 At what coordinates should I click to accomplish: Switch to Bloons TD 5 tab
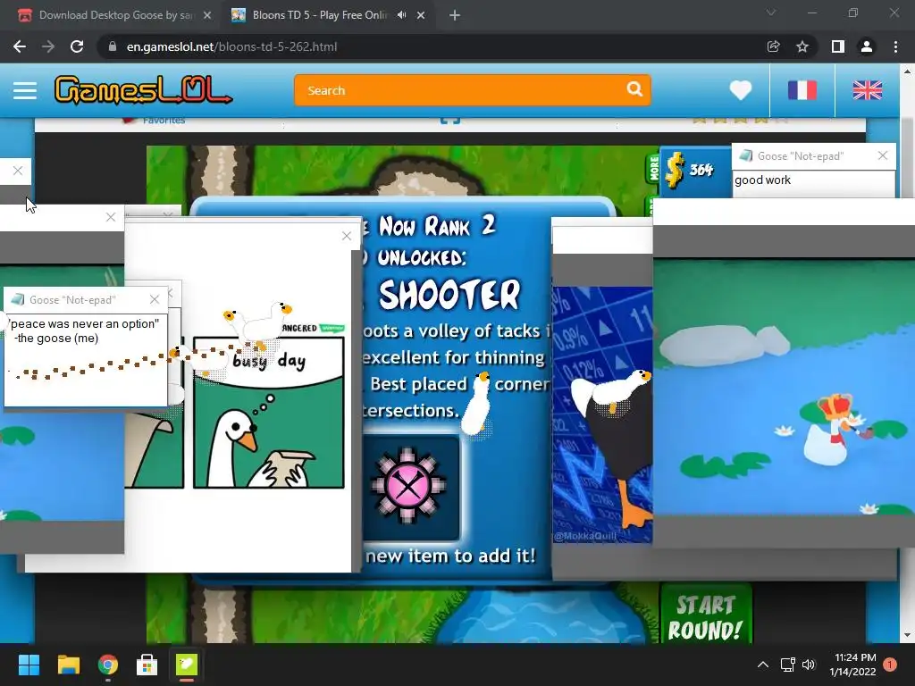pos(320,15)
